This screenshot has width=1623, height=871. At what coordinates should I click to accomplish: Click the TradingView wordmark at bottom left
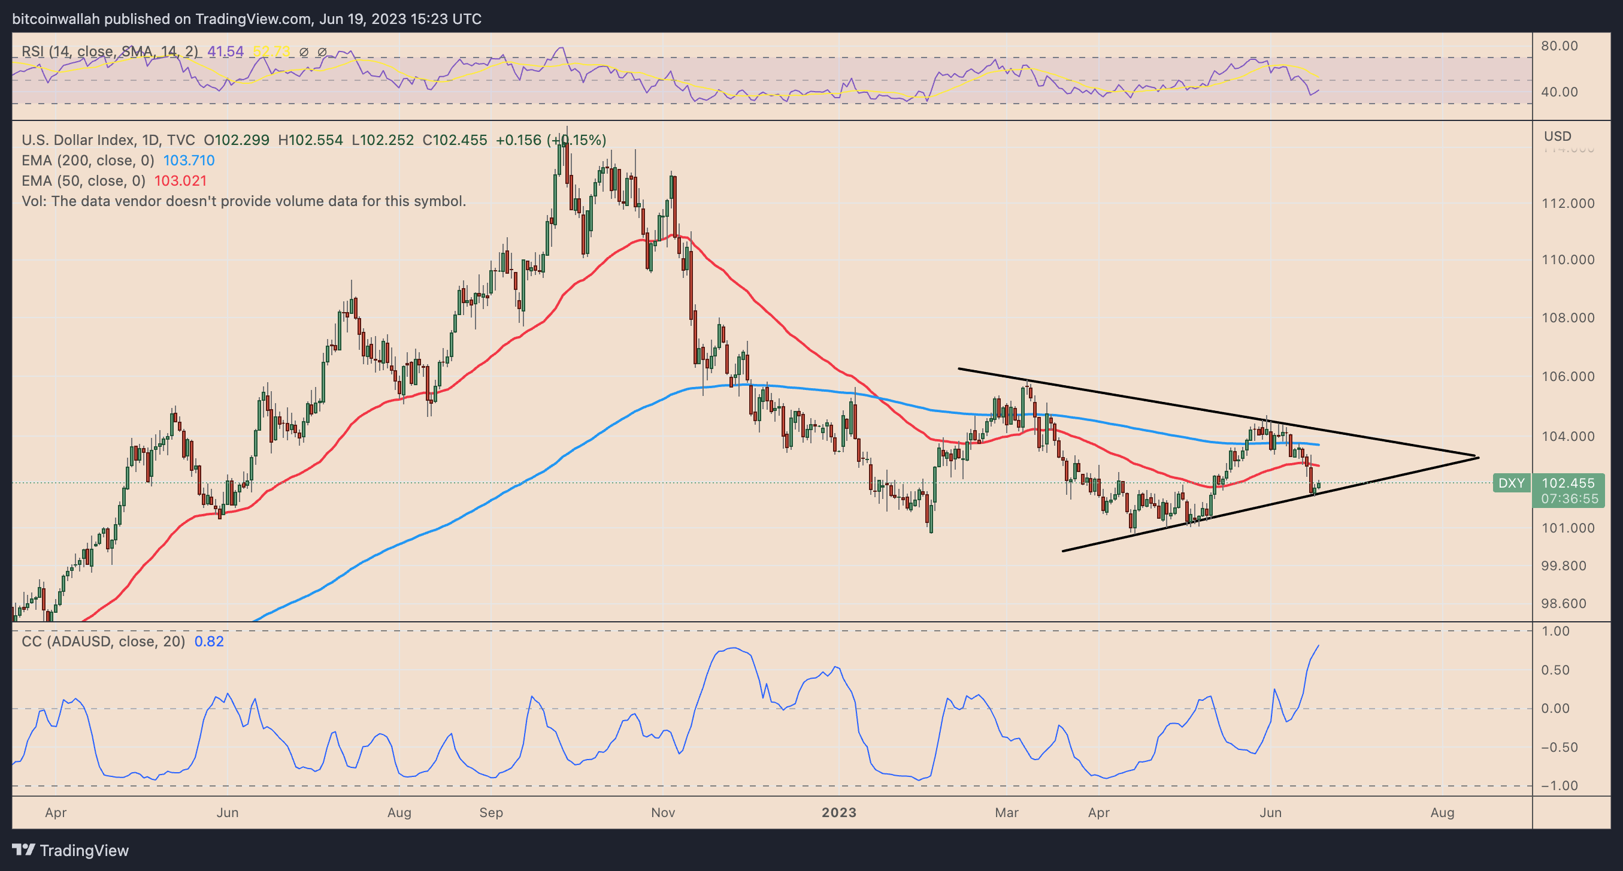pos(84,850)
